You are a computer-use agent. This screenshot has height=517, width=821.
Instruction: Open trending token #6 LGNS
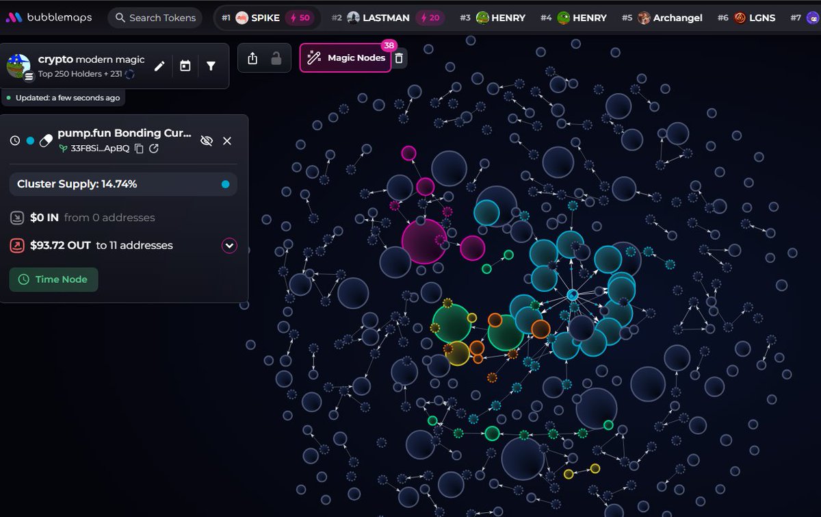point(746,18)
